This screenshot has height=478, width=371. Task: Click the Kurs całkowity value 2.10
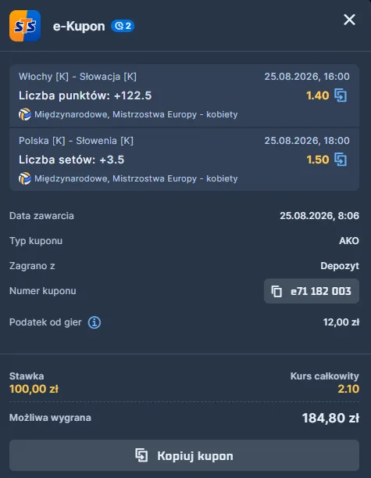click(348, 389)
